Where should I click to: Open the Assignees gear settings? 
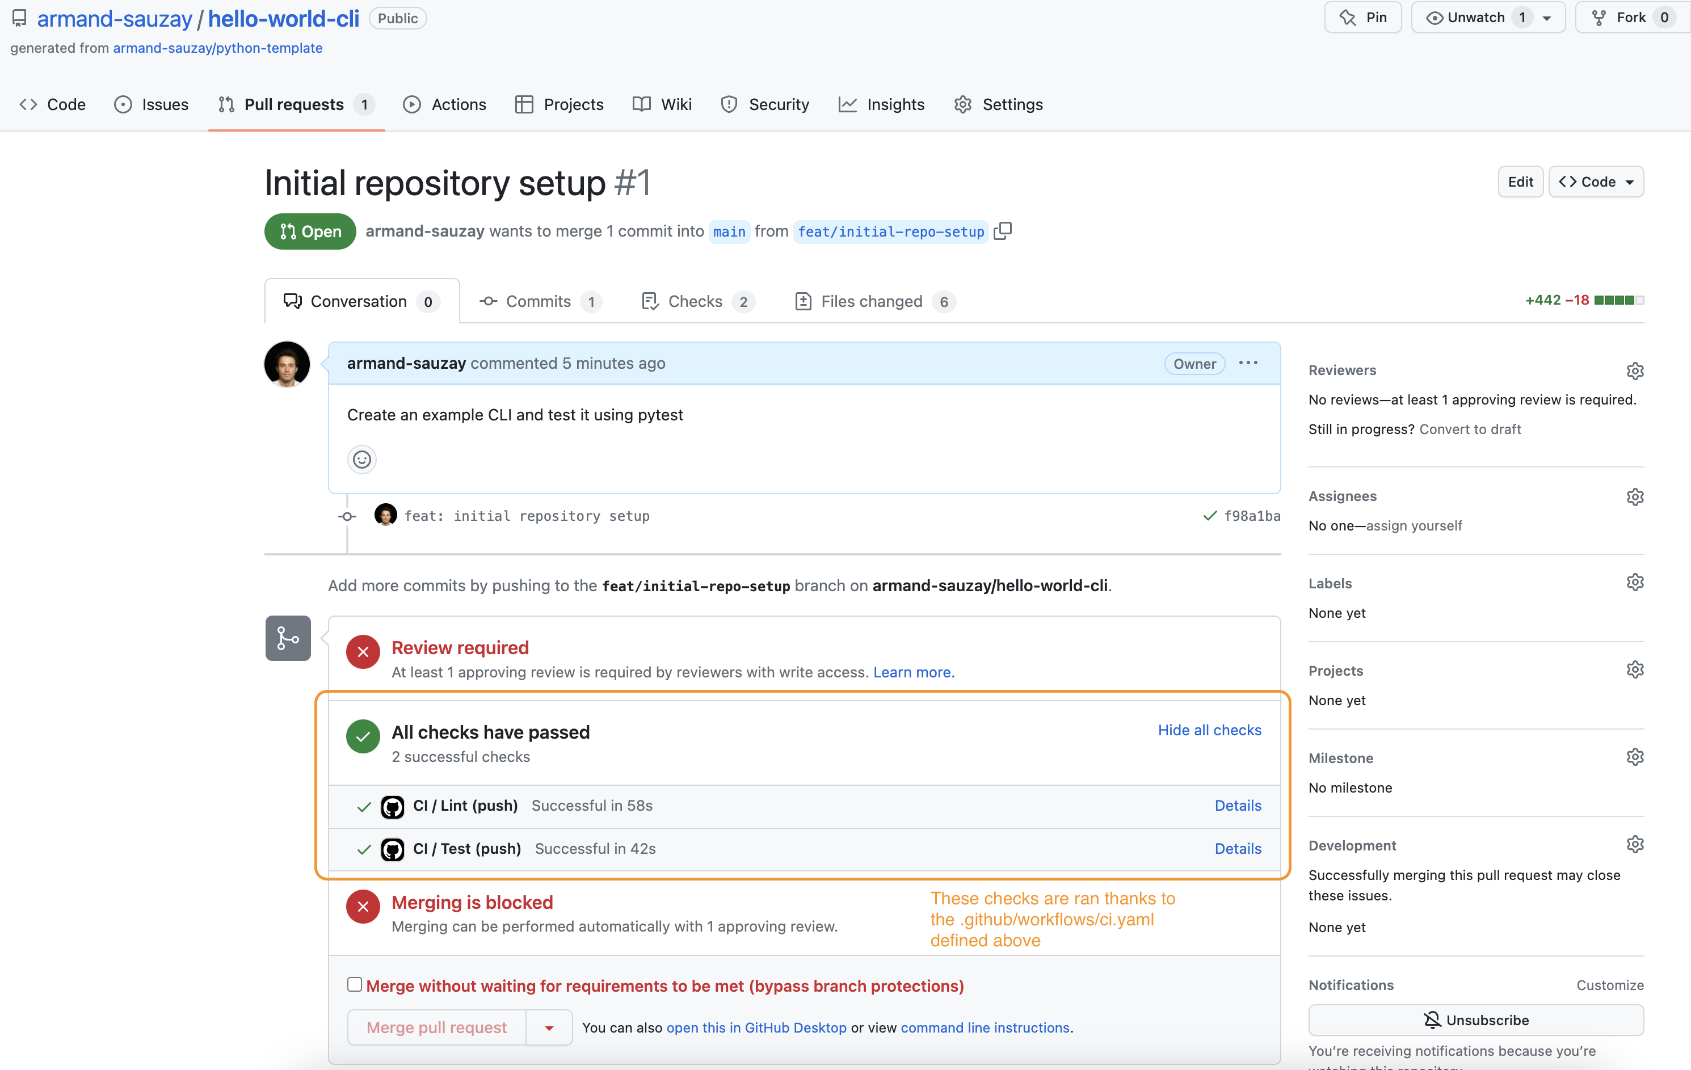1635,496
